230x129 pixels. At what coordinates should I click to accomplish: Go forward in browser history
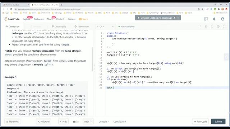[7, 9]
